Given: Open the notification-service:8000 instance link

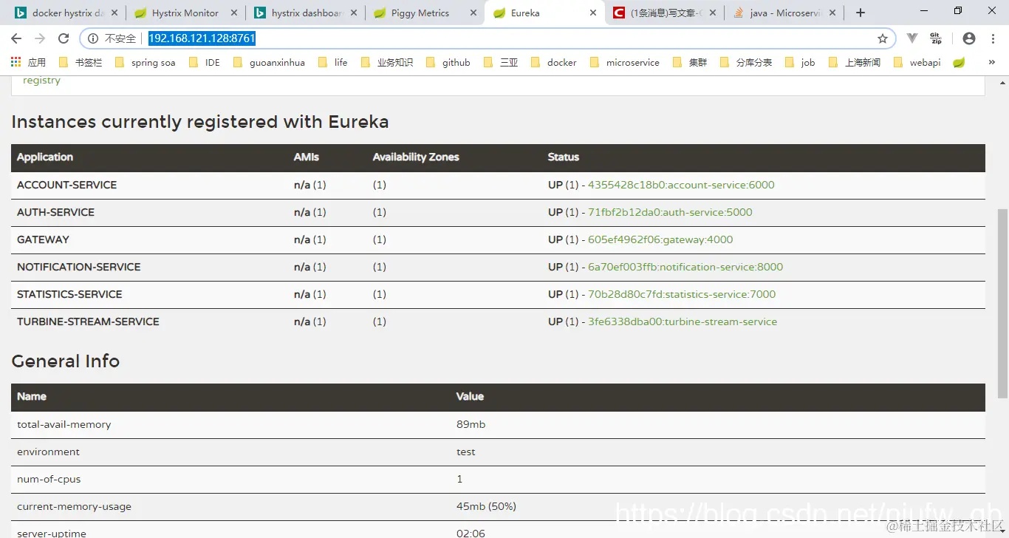Looking at the screenshot, I should tap(685, 267).
